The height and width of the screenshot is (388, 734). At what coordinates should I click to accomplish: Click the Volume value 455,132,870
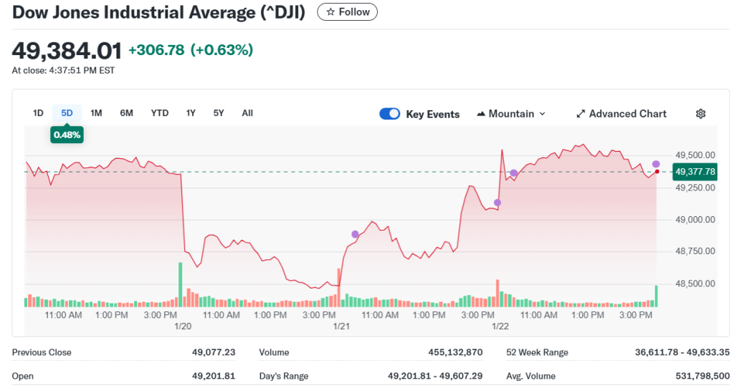pyautogui.click(x=455, y=352)
